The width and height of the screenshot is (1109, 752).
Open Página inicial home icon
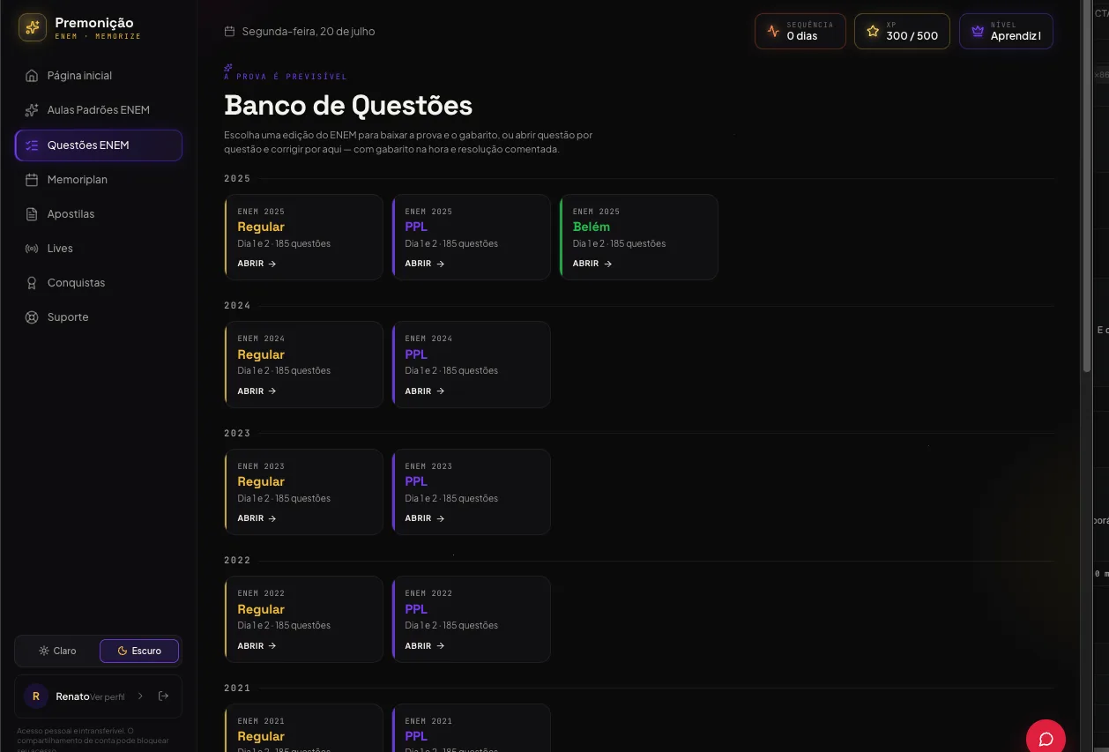pyautogui.click(x=32, y=76)
